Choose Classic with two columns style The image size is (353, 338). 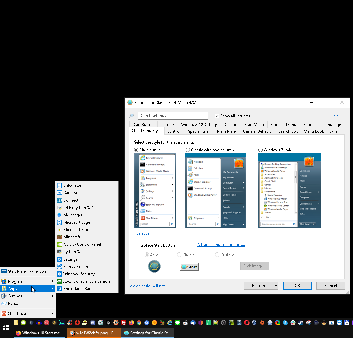pos(188,150)
